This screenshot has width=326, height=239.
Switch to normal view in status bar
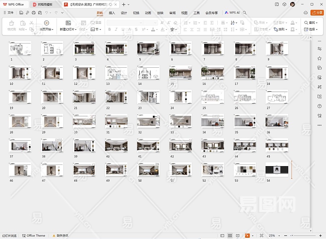click(222, 236)
